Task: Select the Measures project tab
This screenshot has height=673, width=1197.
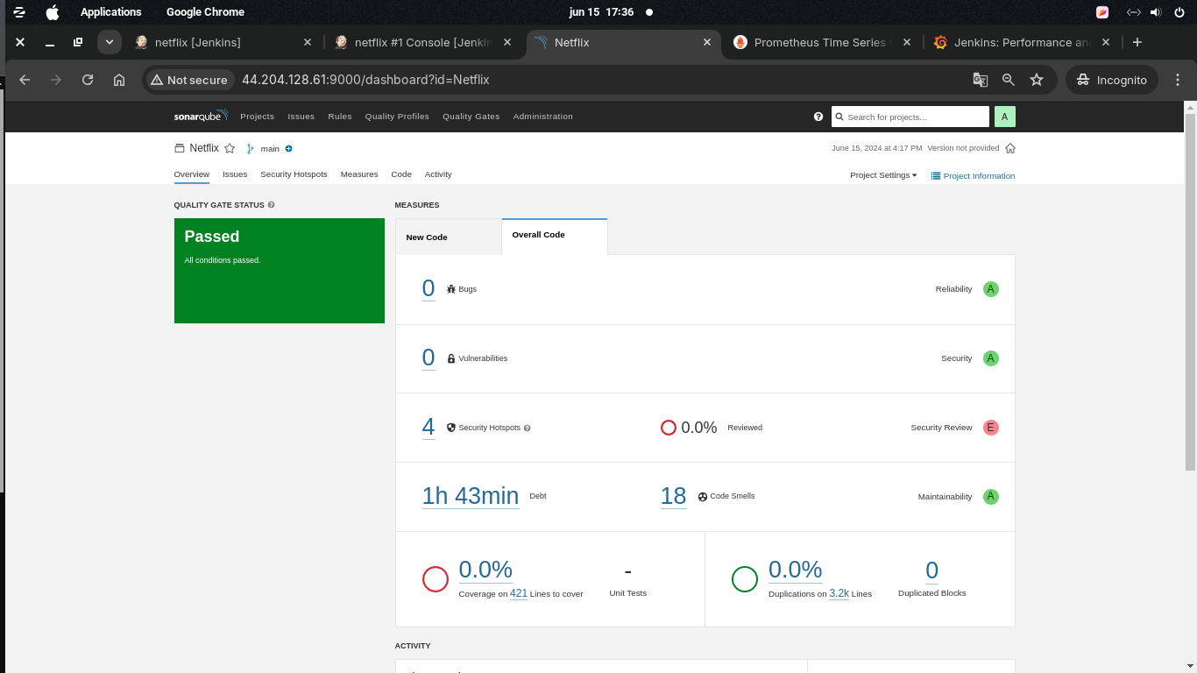Action: point(359,174)
